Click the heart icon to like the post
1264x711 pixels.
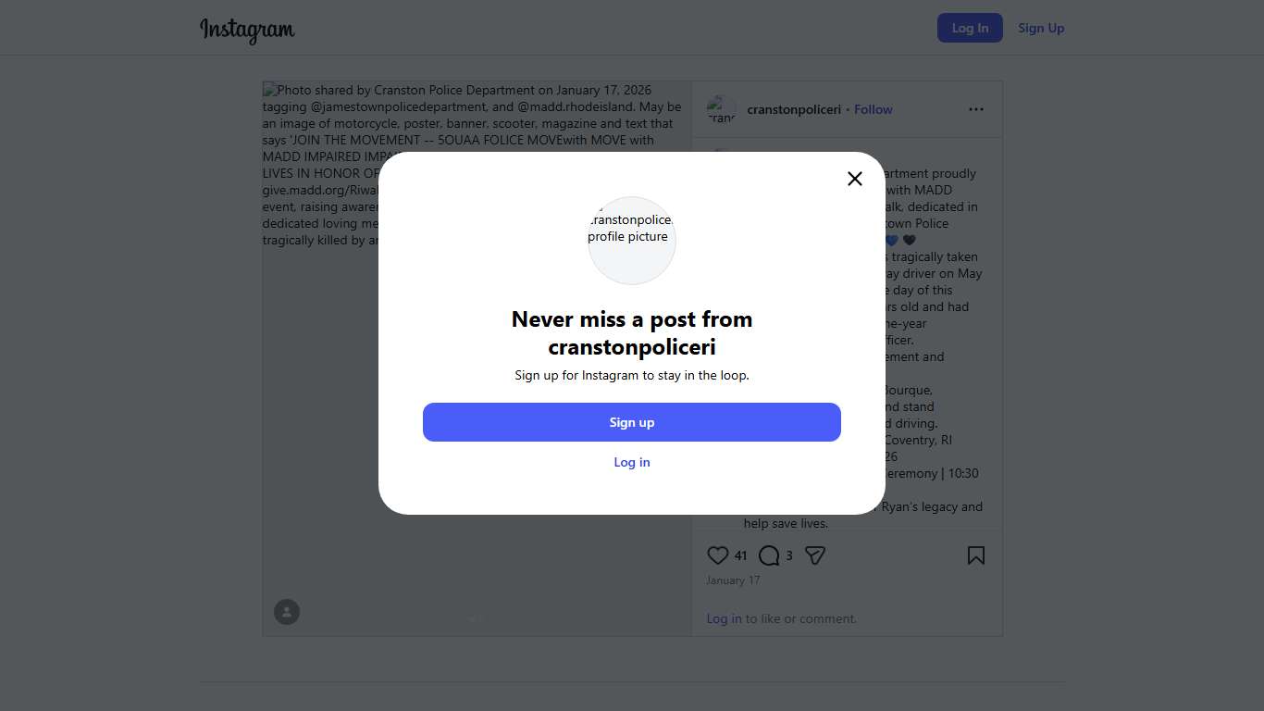point(718,555)
